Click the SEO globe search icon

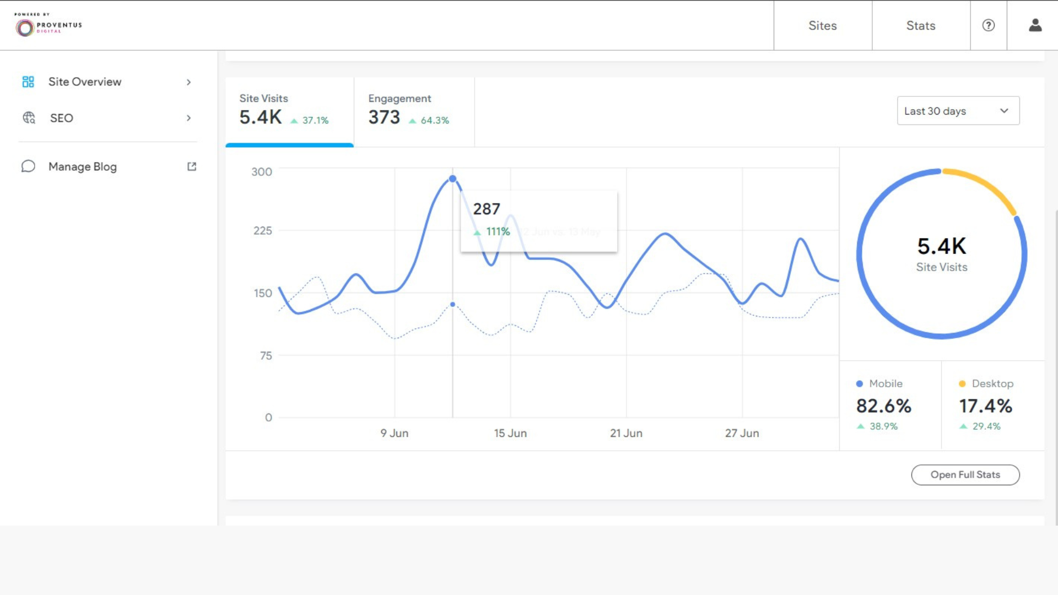pos(29,118)
